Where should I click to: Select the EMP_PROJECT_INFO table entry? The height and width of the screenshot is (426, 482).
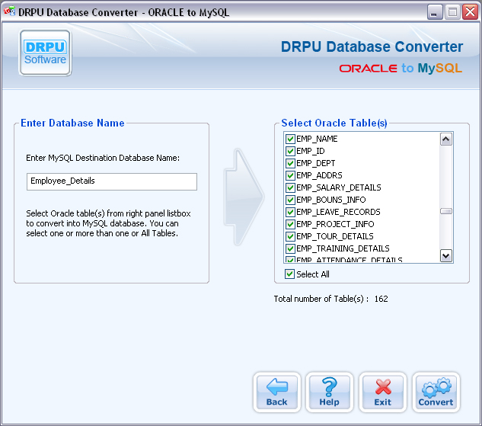334,224
